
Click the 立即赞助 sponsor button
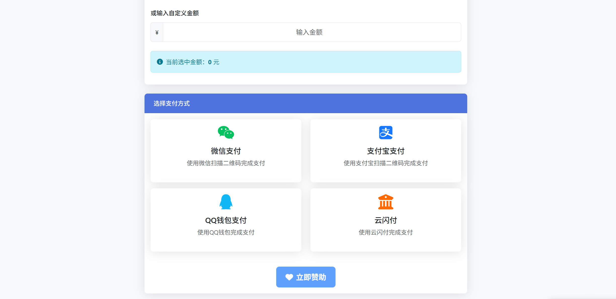tap(306, 277)
